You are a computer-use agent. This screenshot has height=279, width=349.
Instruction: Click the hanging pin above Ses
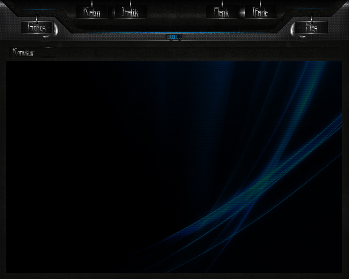click(x=312, y=18)
